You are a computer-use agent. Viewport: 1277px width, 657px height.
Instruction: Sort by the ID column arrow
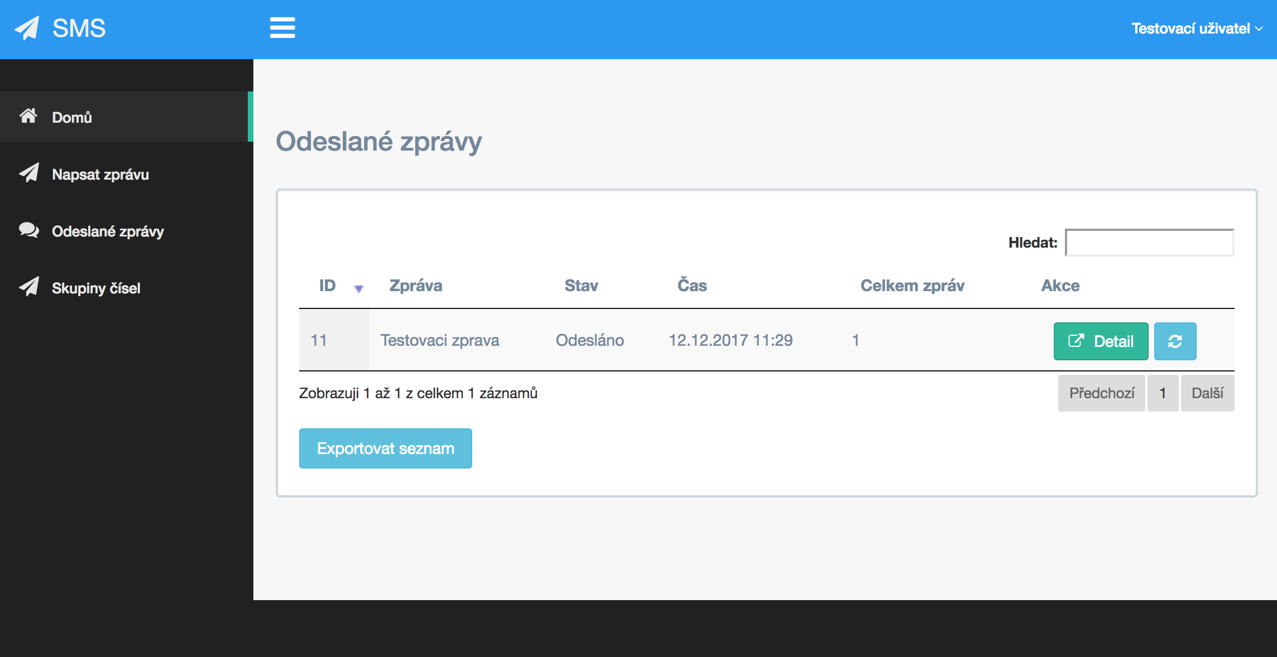click(359, 288)
